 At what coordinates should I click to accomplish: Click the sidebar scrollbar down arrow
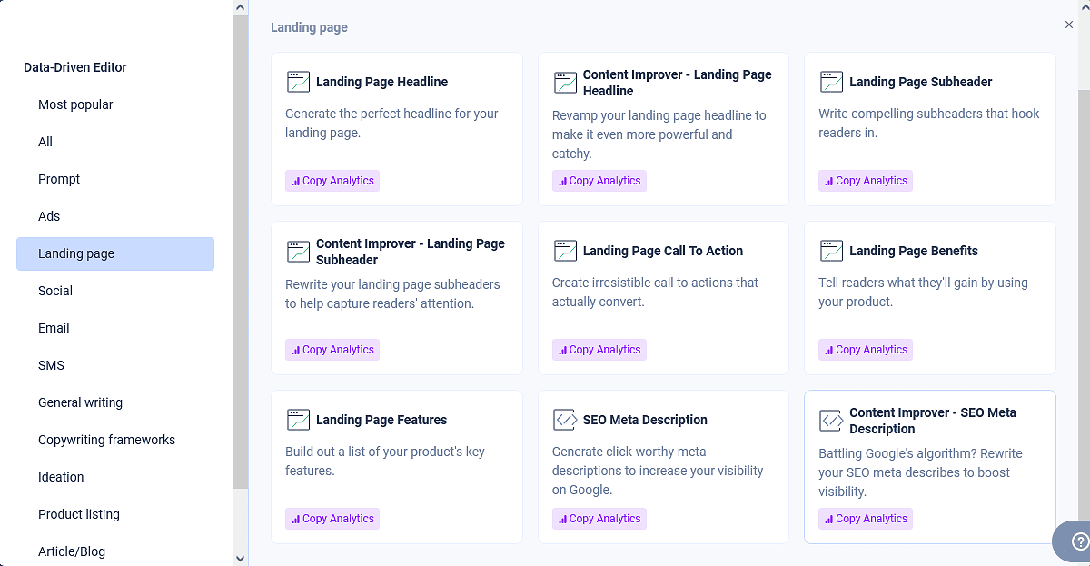tap(240, 558)
